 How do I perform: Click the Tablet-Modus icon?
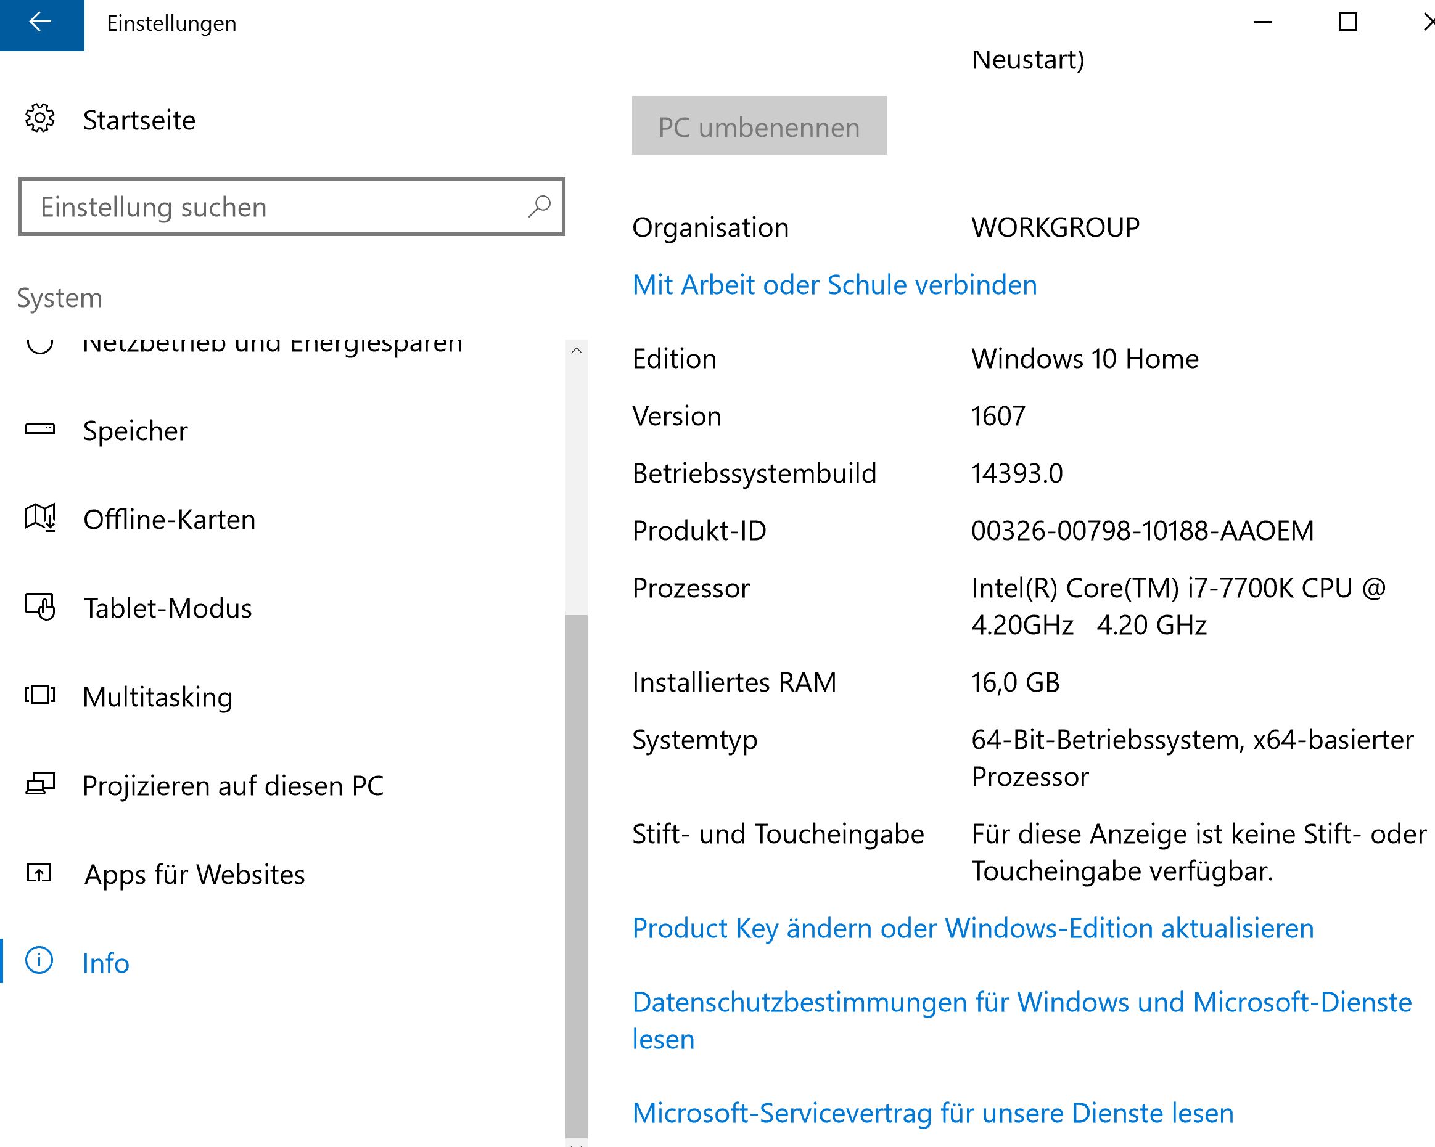(x=40, y=606)
